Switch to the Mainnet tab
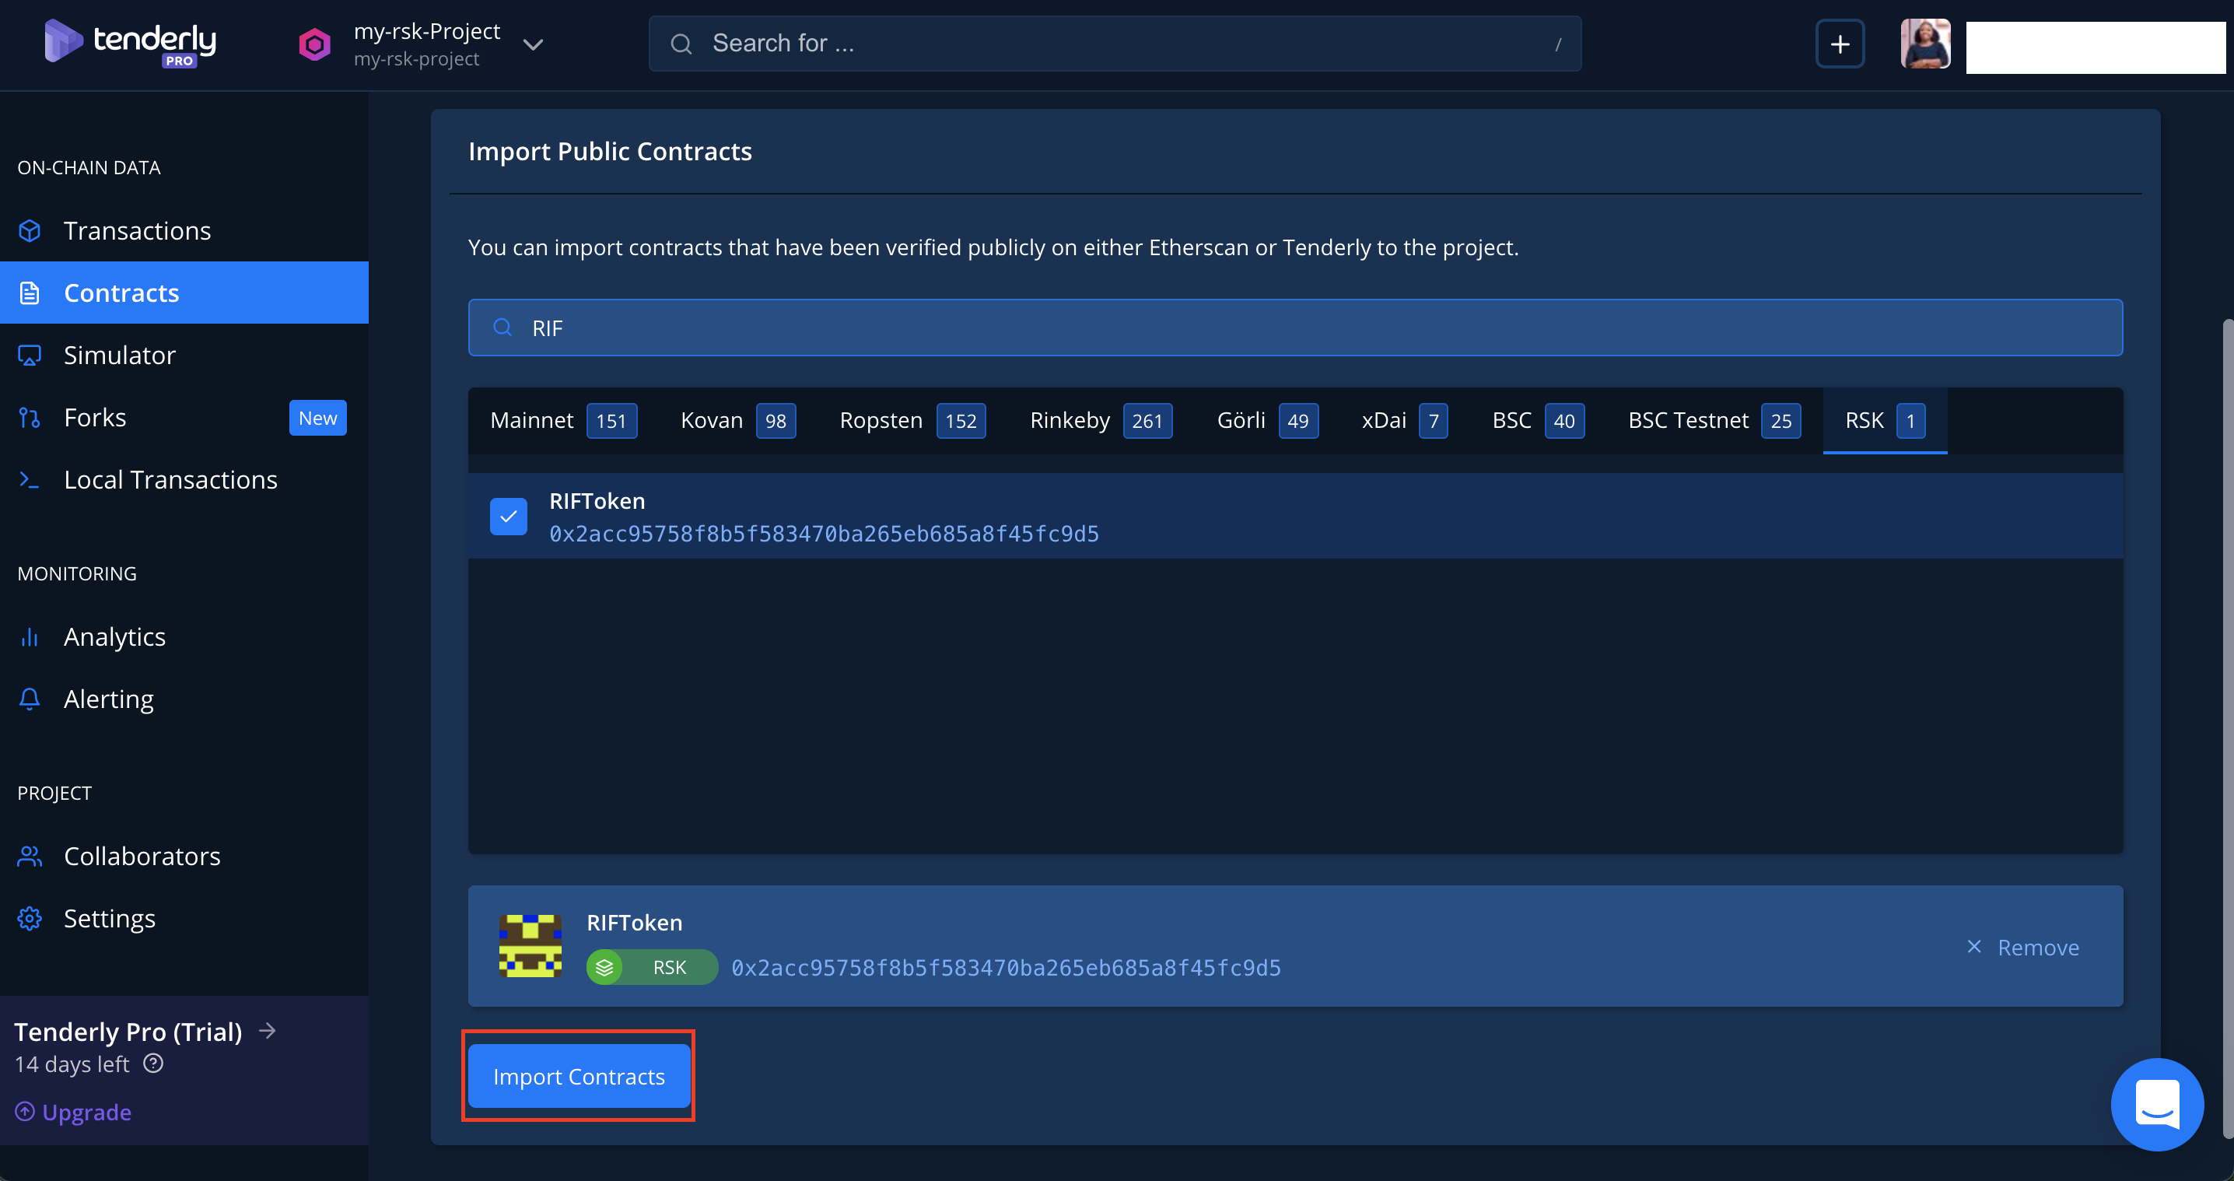2234x1181 pixels. (x=564, y=421)
